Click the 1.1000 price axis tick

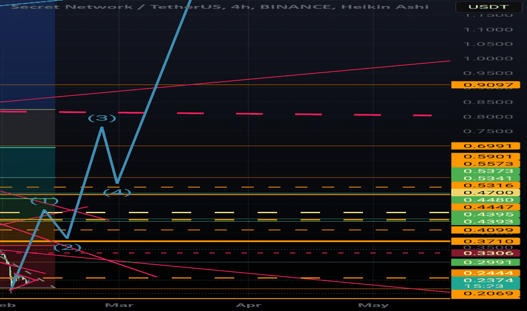pos(488,29)
